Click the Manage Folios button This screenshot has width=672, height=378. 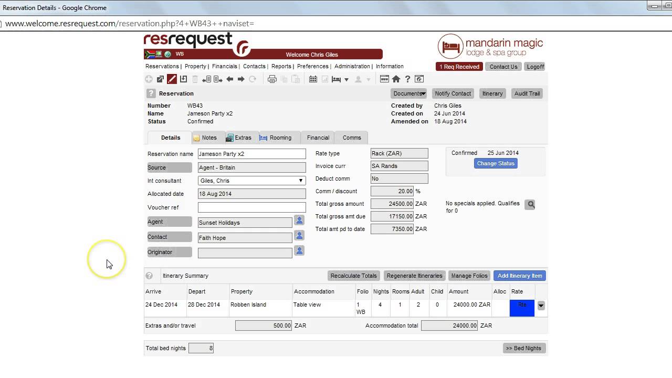coord(469,276)
